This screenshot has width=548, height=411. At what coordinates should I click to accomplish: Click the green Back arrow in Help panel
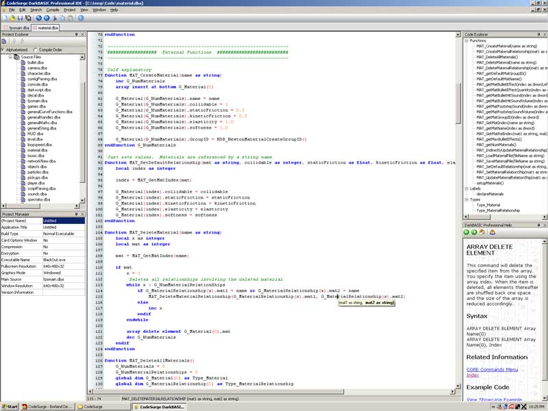point(466,232)
